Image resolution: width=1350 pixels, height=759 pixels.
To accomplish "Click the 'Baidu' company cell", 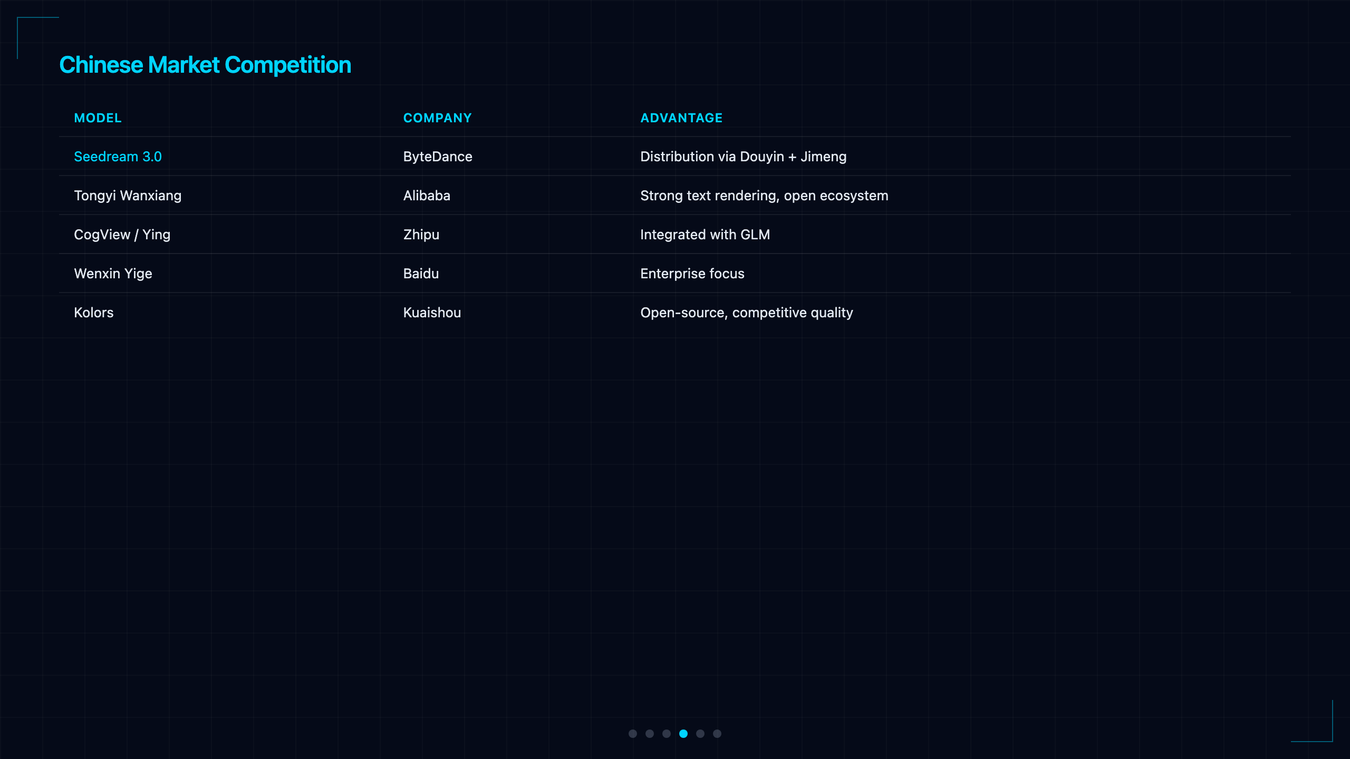I will [x=421, y=274].
